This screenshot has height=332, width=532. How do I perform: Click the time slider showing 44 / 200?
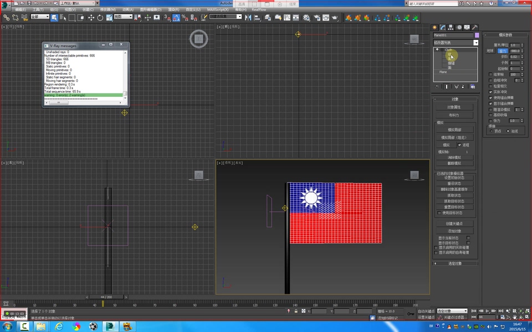(x=106, y=297)
